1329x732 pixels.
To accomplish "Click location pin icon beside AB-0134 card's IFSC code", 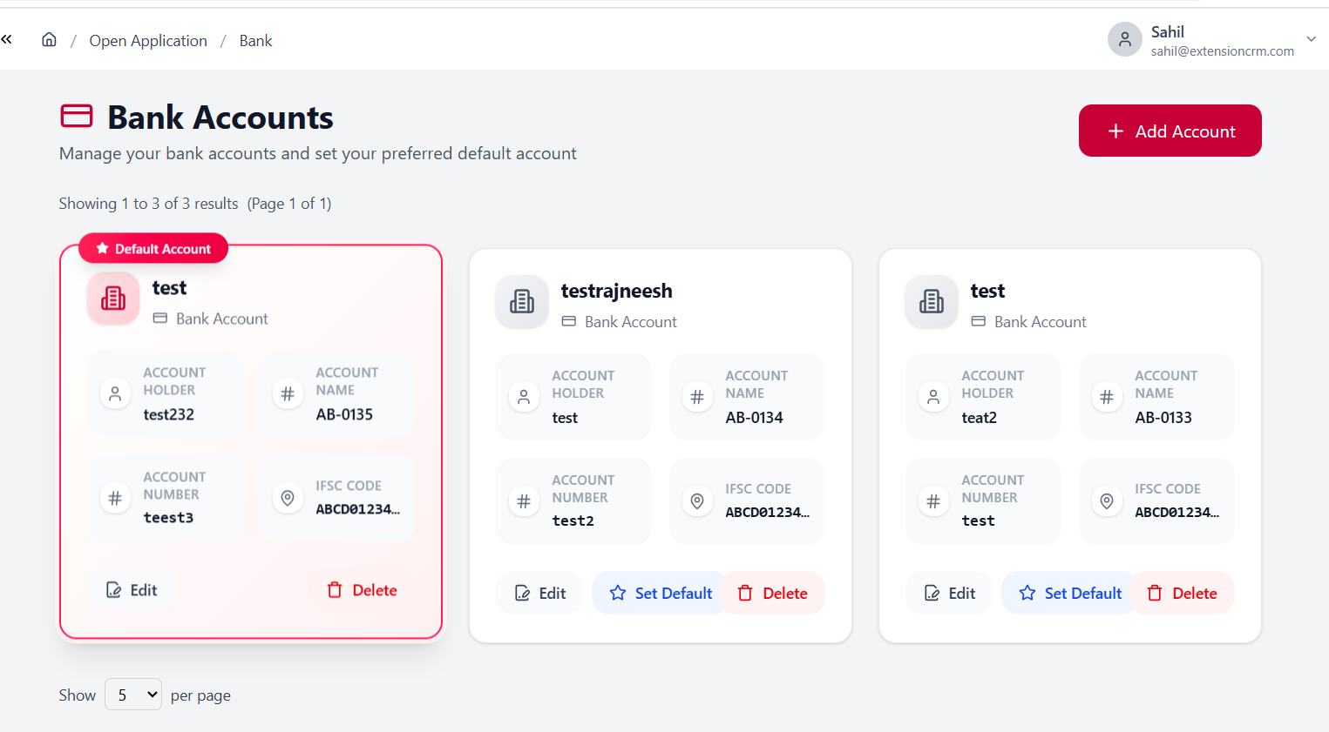I will 697,501.
